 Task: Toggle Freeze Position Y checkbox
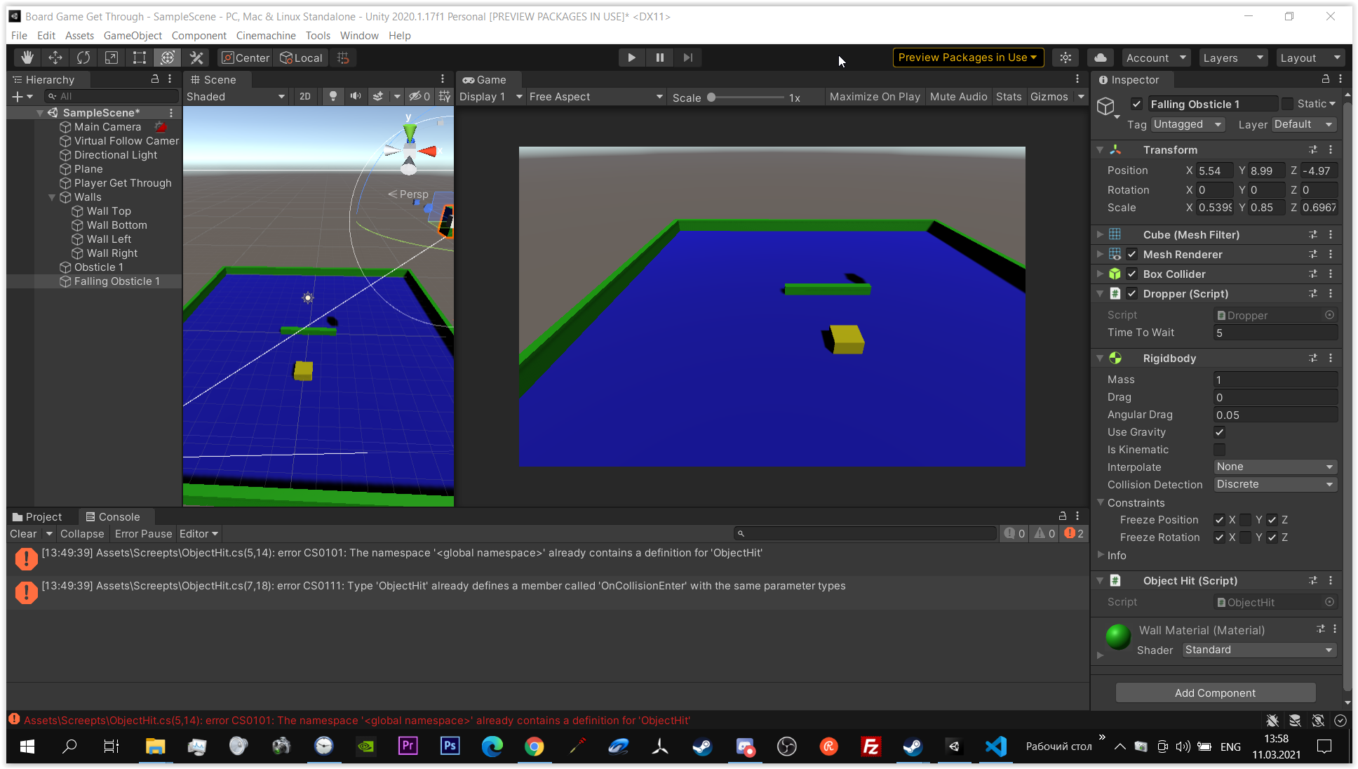[1245, 520]
